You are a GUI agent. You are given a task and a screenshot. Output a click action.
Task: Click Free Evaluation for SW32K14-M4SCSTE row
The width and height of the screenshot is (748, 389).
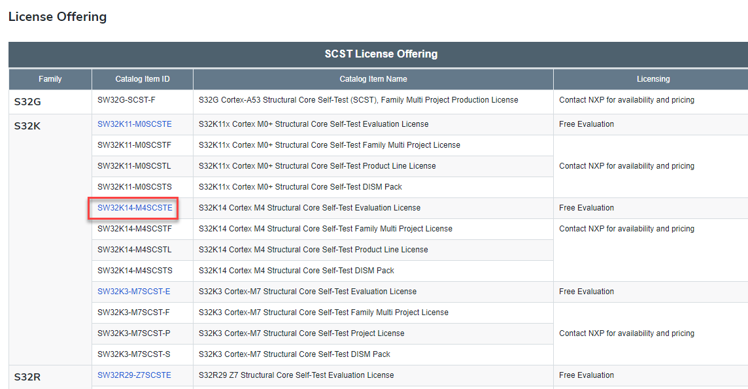586,207
